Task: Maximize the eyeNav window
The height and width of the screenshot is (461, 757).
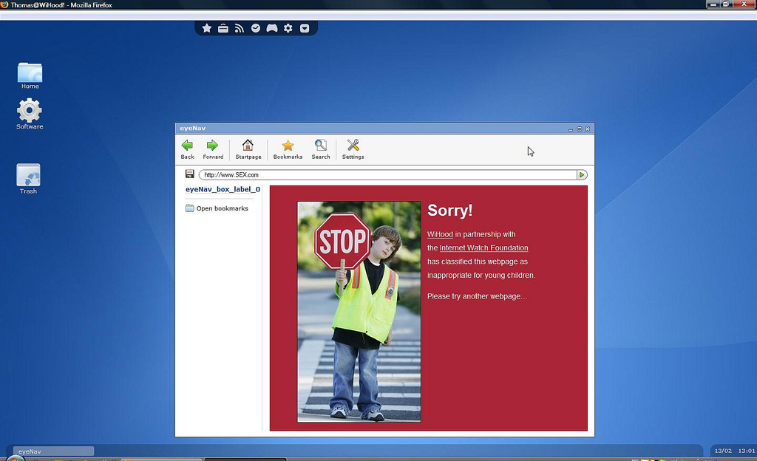Action: [x=580, y=129]
